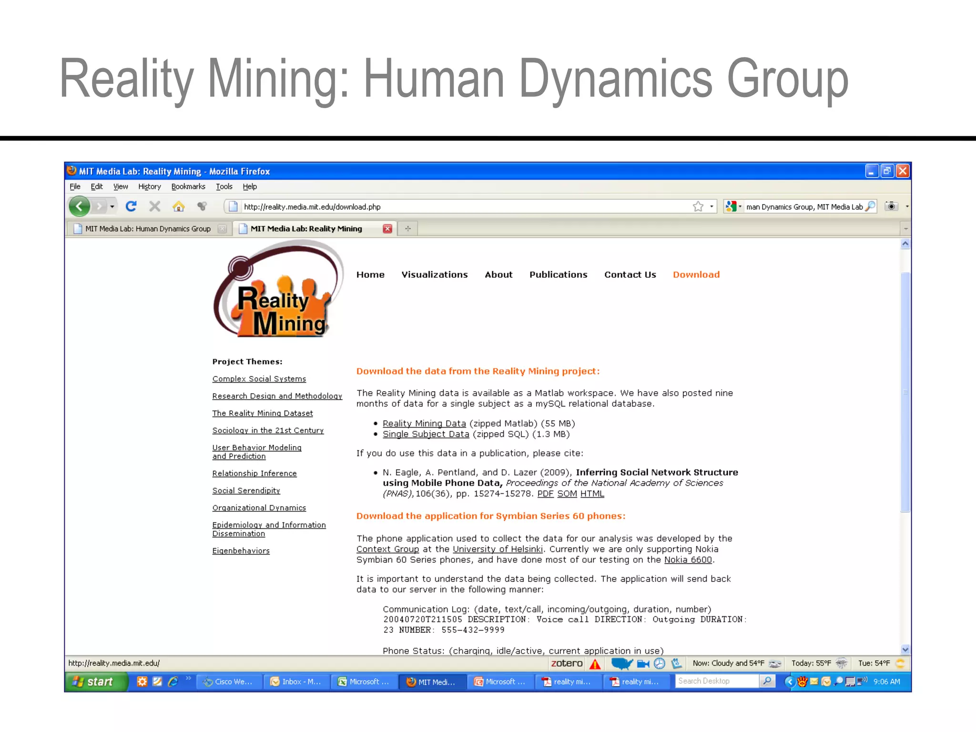This screenshot has height=732, width=976.
Task: Click the vertical scrollbar thumb
Action: [x=905, y=392]
